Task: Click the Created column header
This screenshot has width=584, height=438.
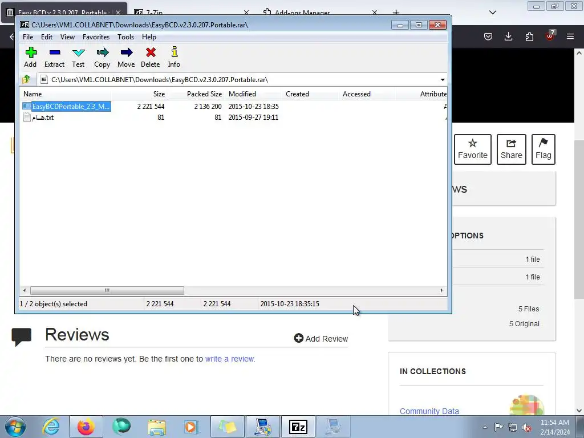Action: coord(310,94)
